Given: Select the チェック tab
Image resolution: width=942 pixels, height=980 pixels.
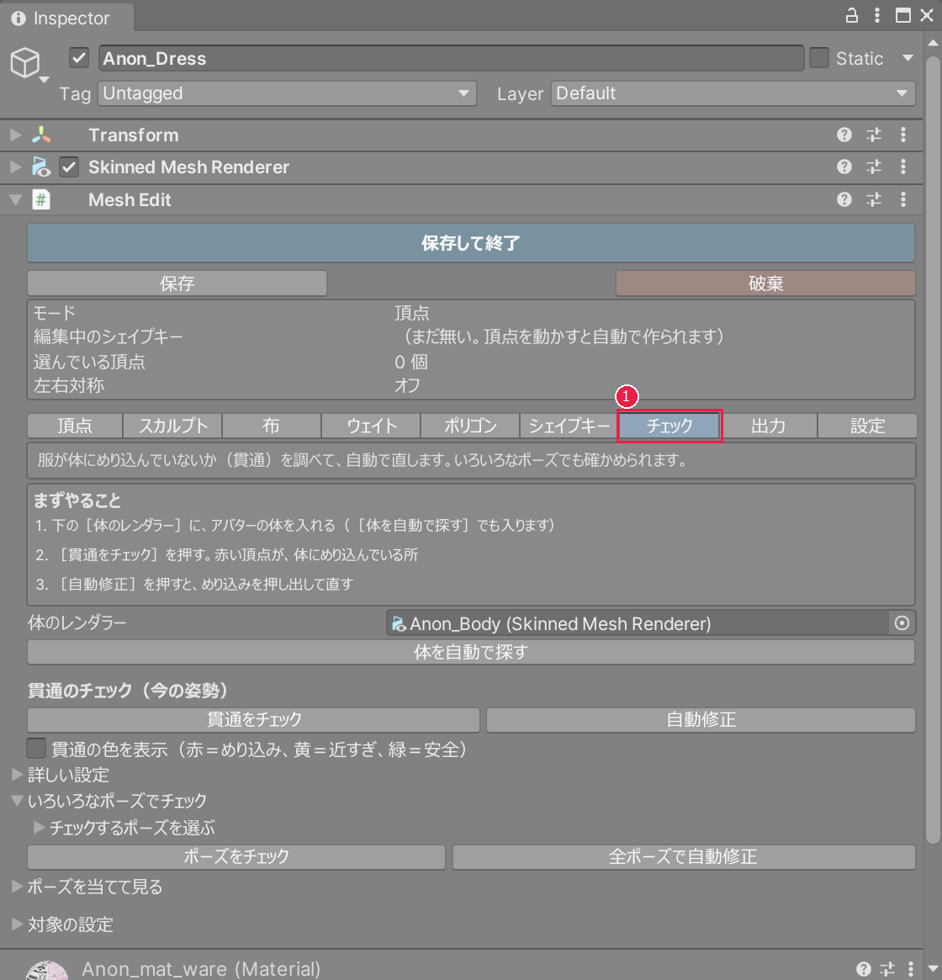Looking at the screenshot, I should coord(669,426).
